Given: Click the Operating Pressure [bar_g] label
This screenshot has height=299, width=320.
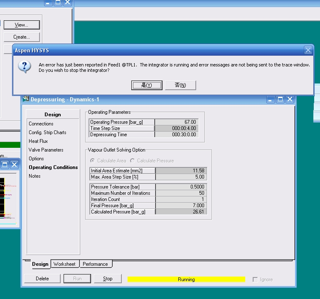Looking at the screenshot, I should (116, 122).
